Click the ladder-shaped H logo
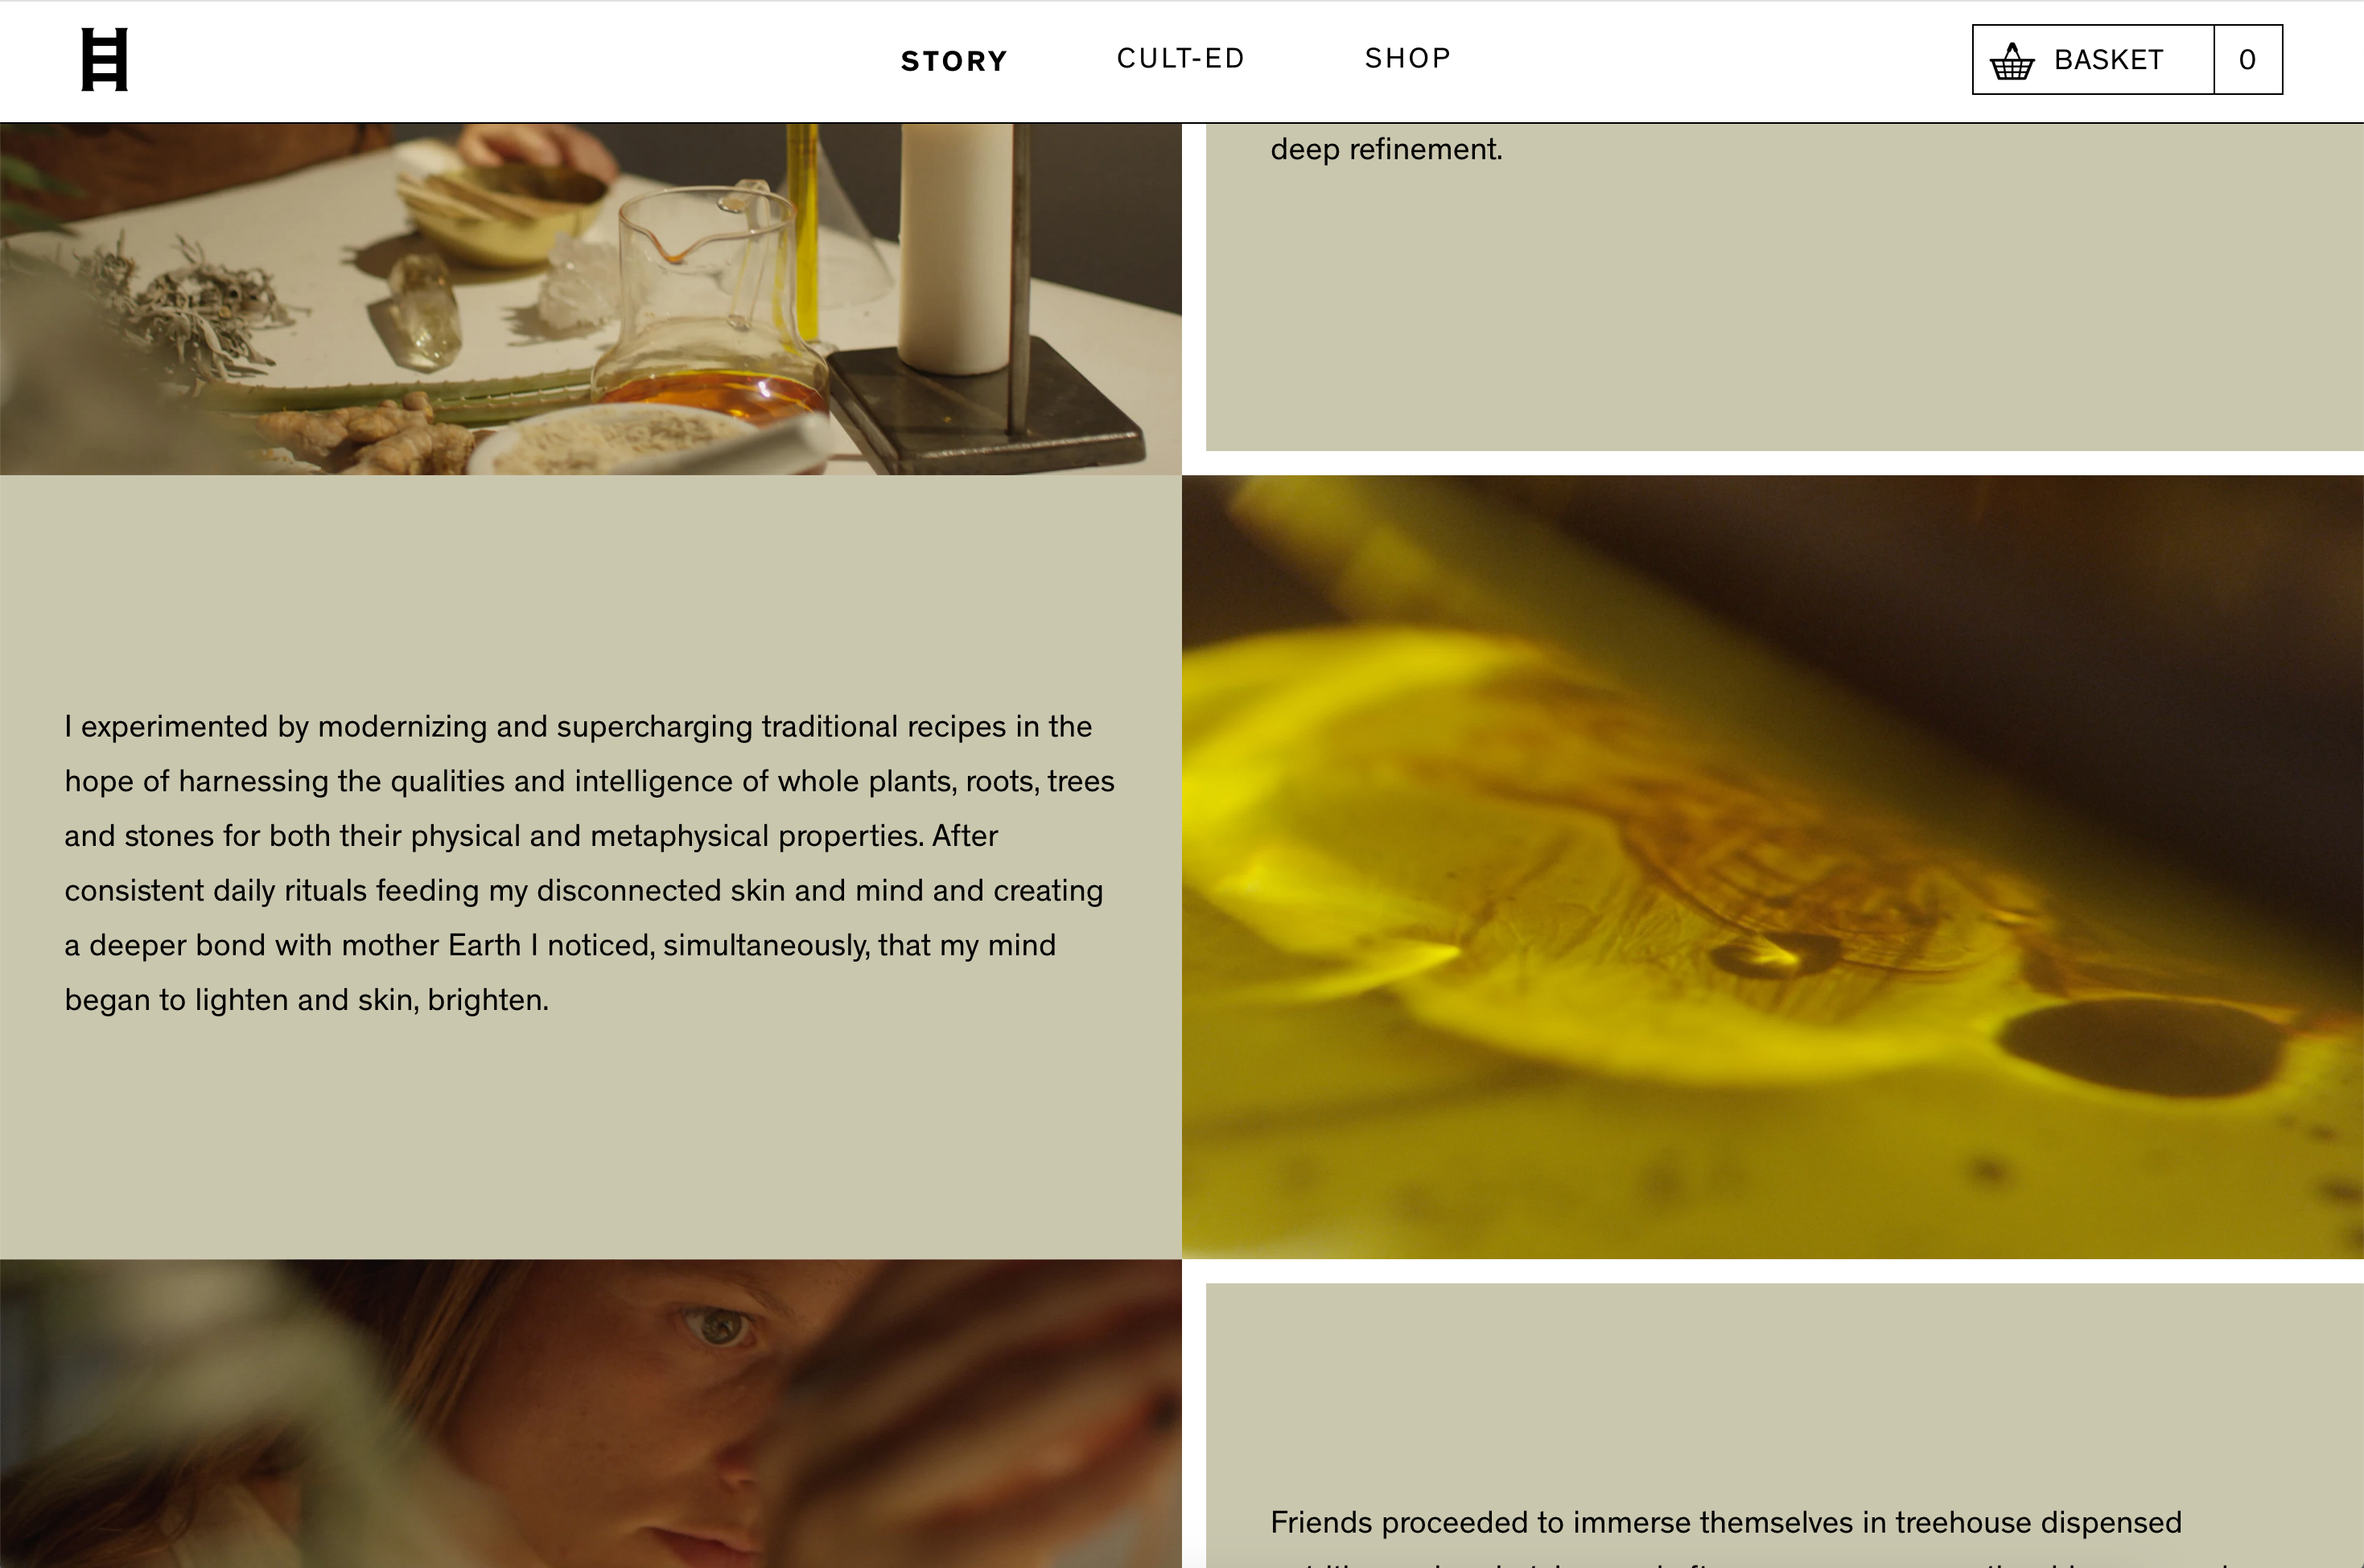 pos(104,60)
